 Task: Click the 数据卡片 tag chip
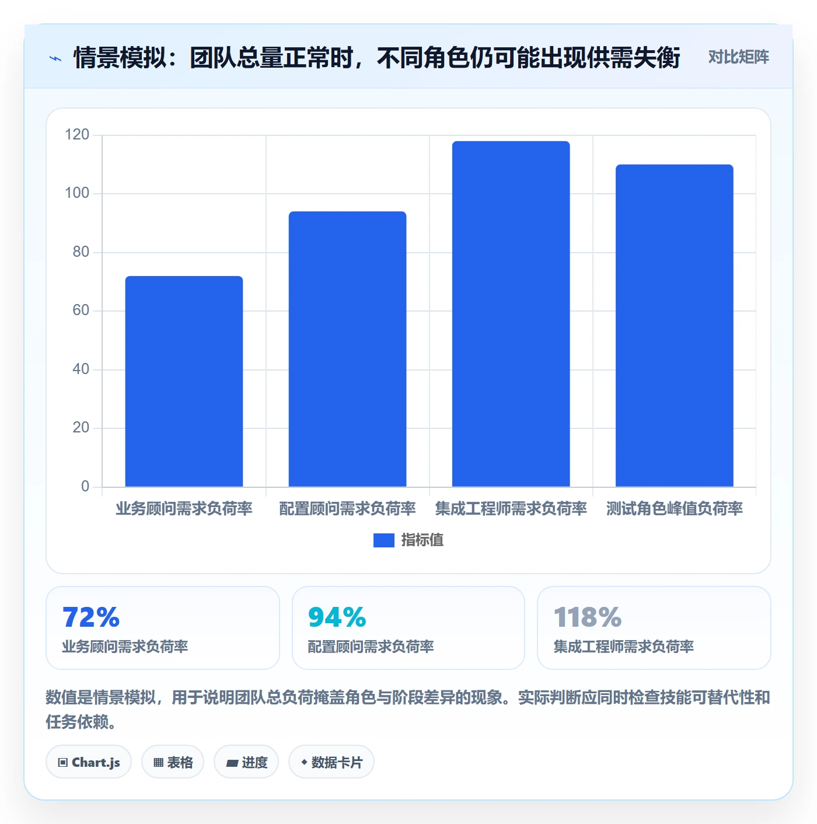click(x=331, y=762)
